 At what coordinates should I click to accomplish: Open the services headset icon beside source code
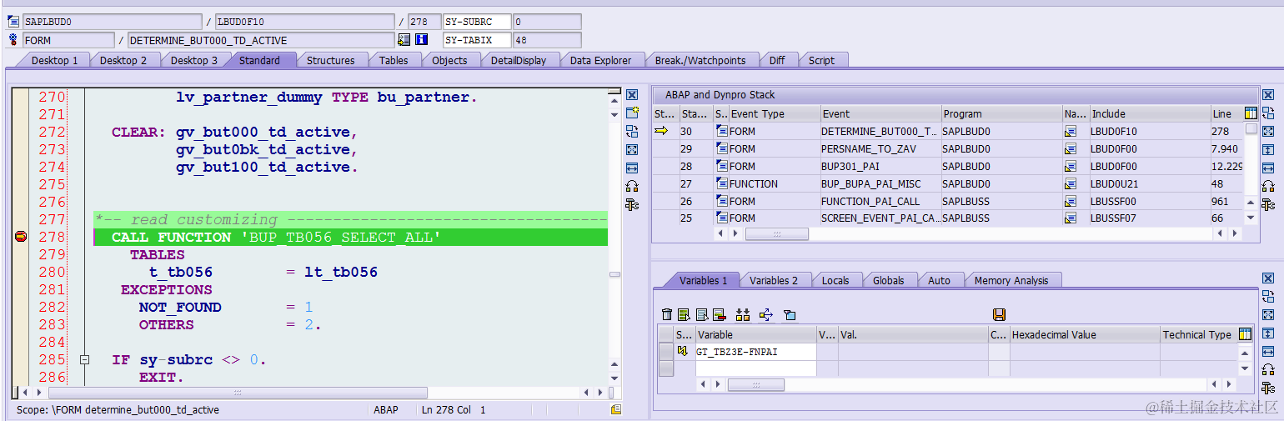click(632, 186)
